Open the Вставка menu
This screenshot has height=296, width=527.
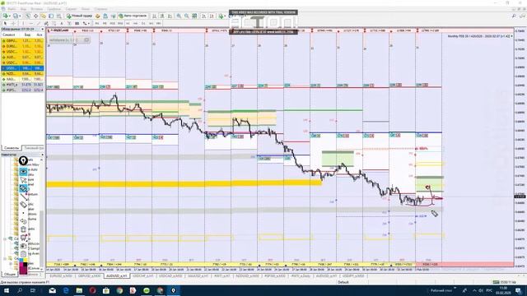tap(36, 9)
